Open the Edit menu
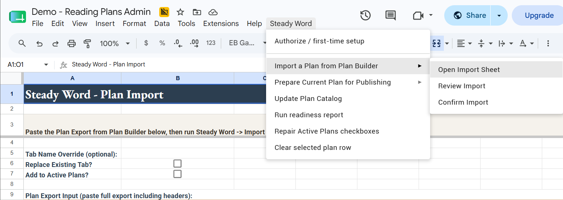The height and width of the screenshot is (200, 563). (58, 23)
